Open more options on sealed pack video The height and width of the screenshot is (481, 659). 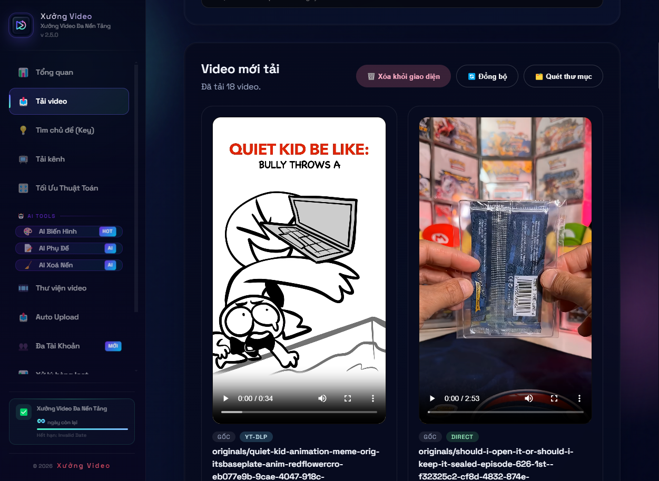pos(579,398)
